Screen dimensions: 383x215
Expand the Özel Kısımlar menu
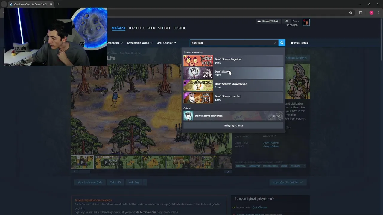coord(166,43)
